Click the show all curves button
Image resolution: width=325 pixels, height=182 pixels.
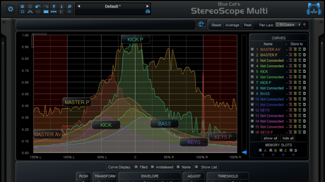[270, 138]
